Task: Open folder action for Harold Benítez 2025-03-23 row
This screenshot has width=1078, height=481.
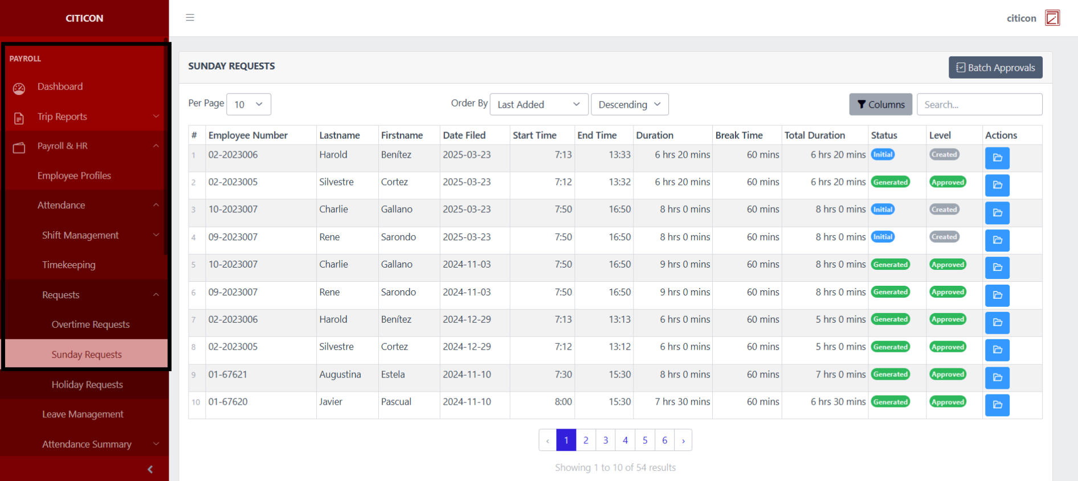Action: 997,158
